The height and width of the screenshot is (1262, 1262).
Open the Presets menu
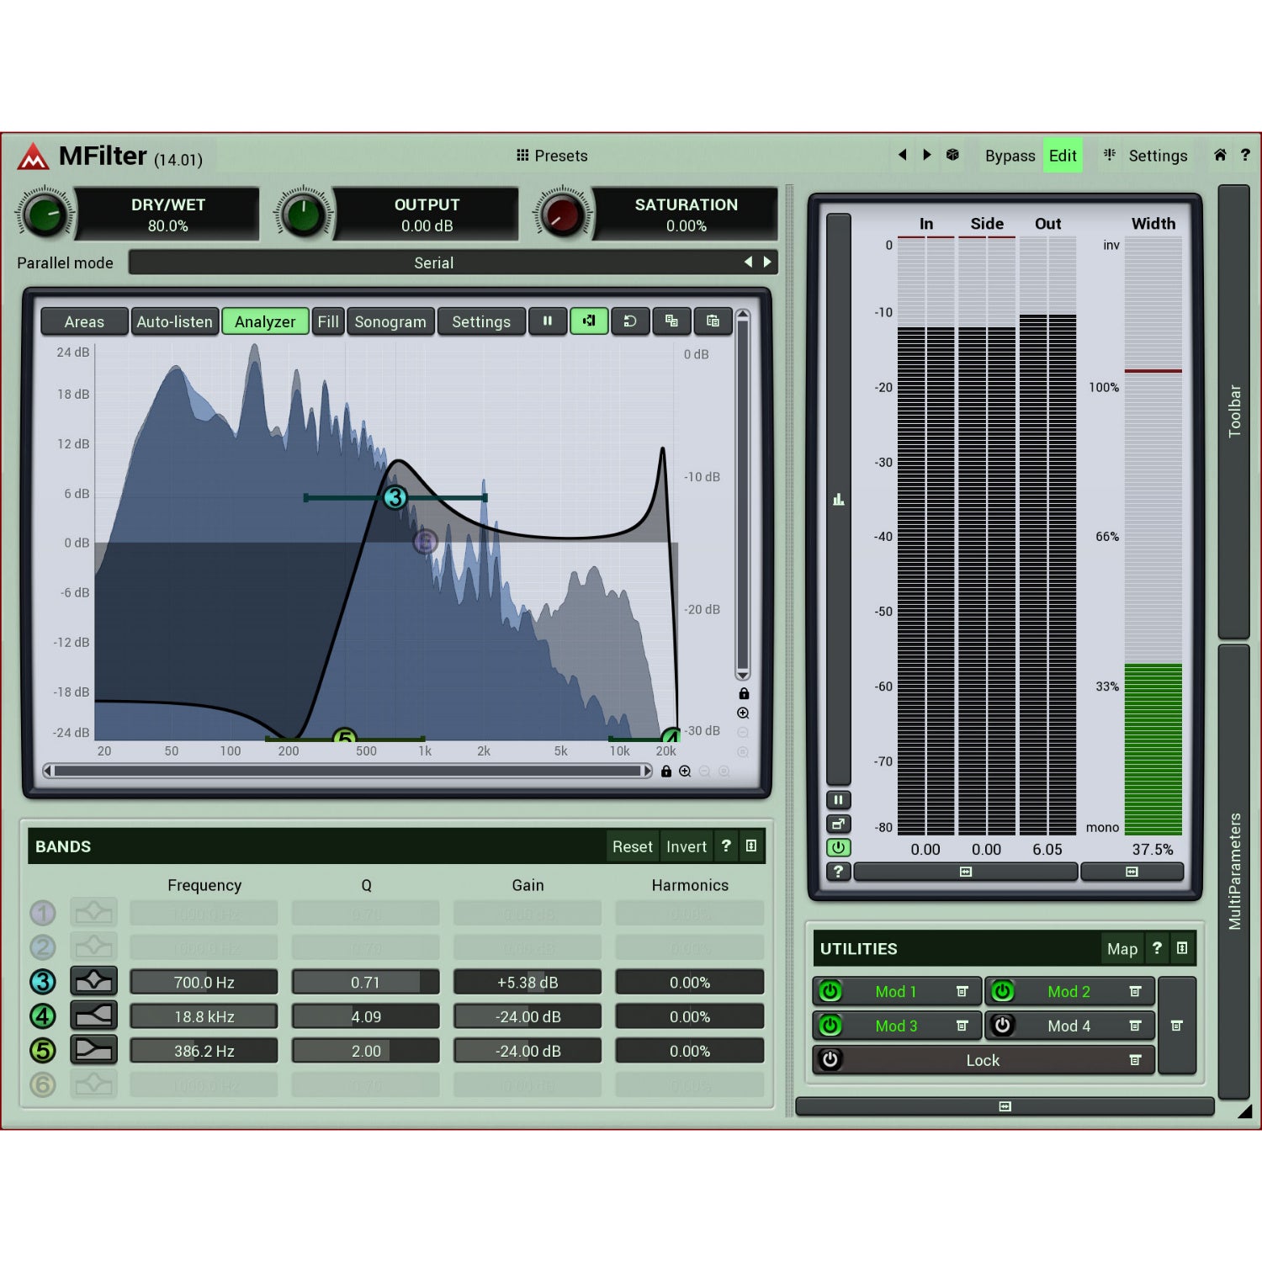[x=552, y=156]
